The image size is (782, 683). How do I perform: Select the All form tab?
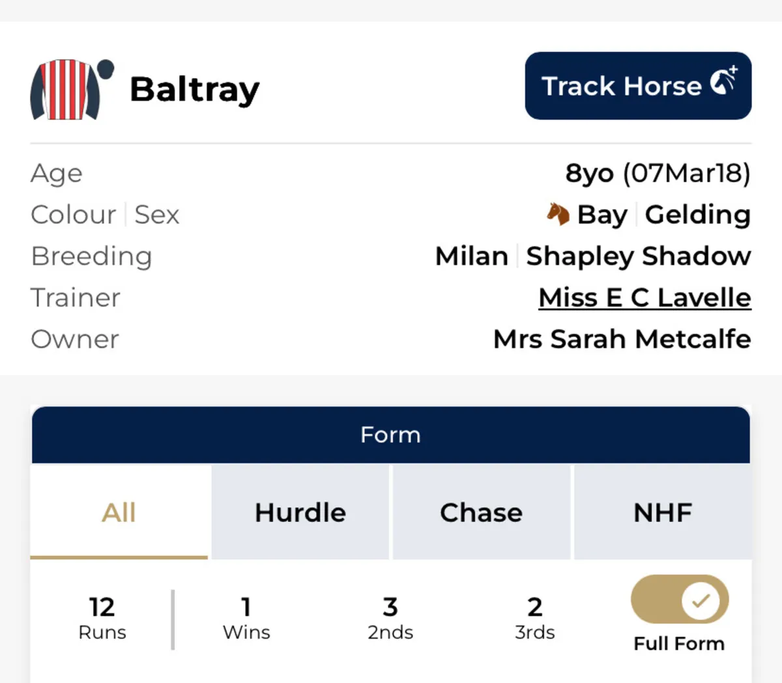click(x=119, y=512)
